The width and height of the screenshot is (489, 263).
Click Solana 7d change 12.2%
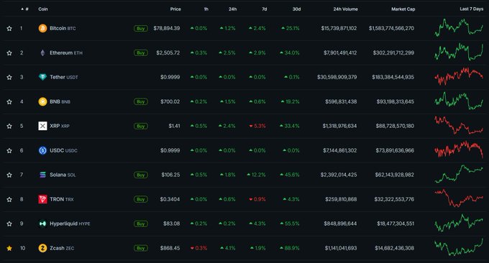(x=256, y=175)
